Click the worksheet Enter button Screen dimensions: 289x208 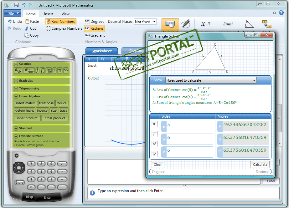tap(271, 181)
